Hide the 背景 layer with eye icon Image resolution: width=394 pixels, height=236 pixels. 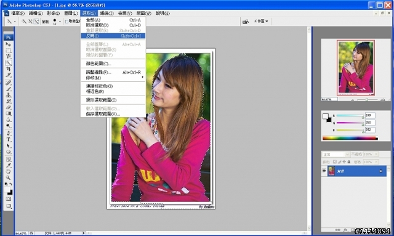coord(324,171)
